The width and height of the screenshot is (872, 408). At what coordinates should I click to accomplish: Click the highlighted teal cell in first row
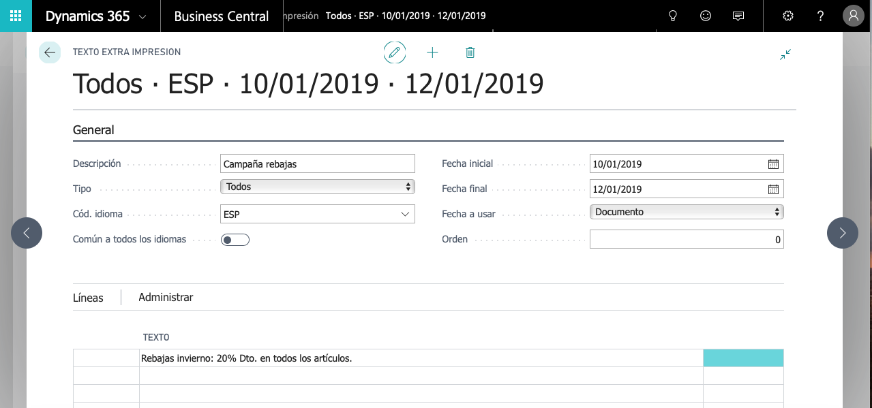click(x=743, y=358)
